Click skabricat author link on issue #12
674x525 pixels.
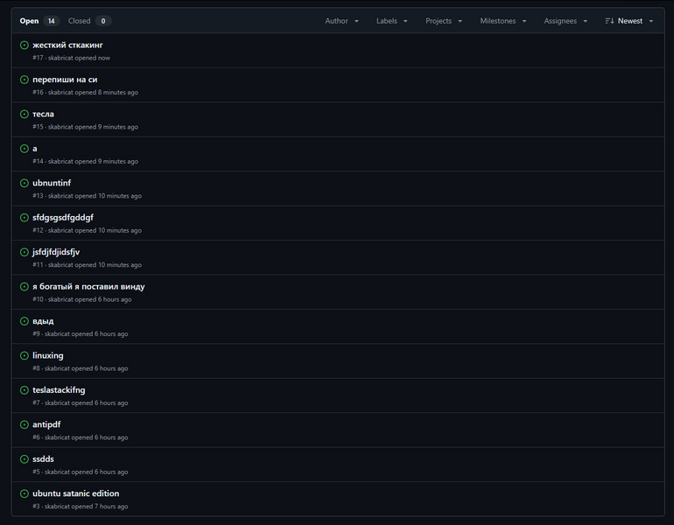(x=60, y=230)
